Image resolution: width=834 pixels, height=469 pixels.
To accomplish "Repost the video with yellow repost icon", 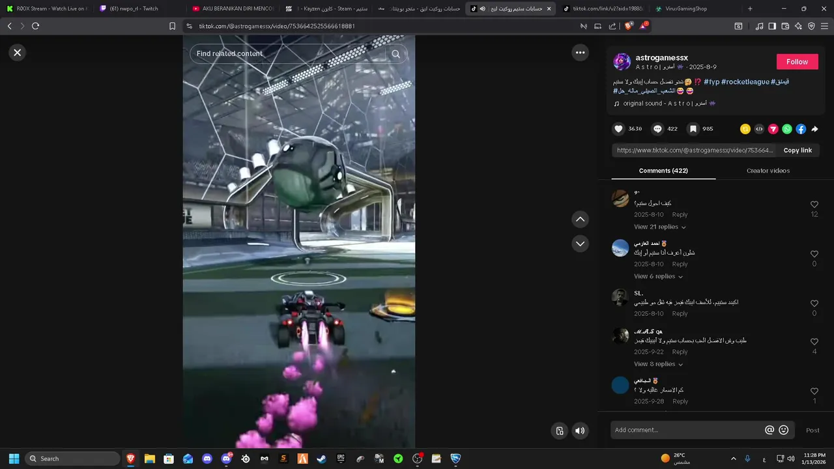I will point(745,129).
